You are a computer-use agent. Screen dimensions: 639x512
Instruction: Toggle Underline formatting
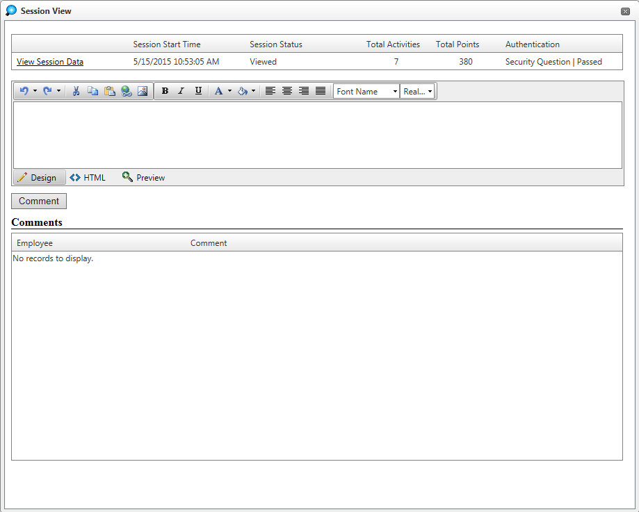[x=198, y=91]
